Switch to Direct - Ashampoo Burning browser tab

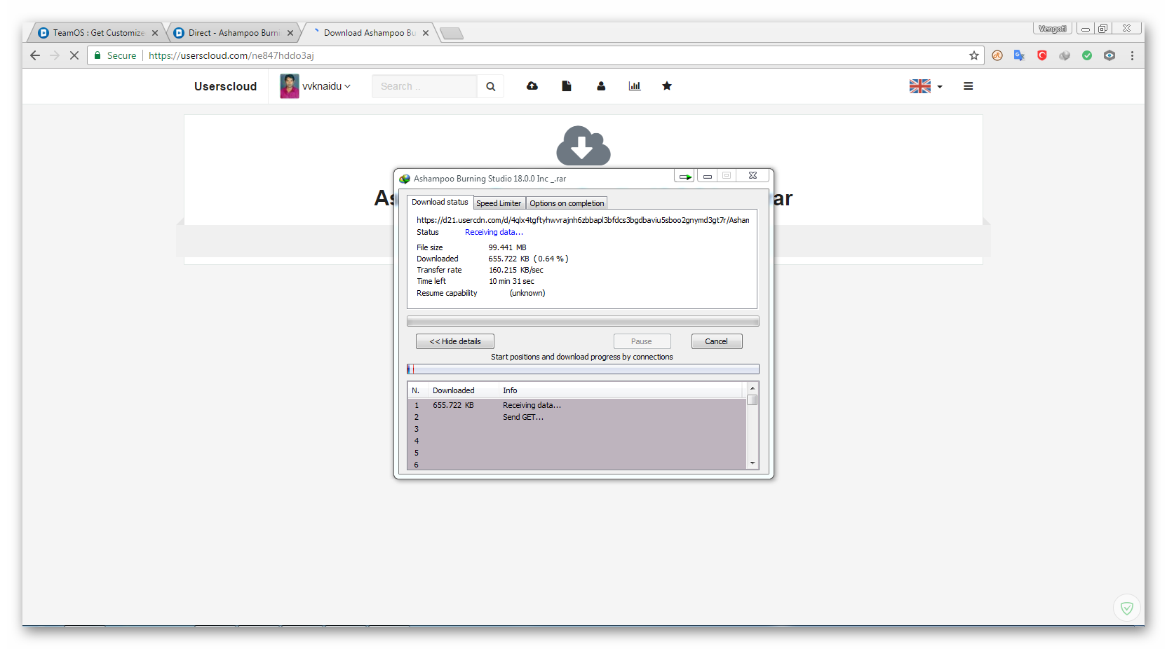click(x=234, y=33)
